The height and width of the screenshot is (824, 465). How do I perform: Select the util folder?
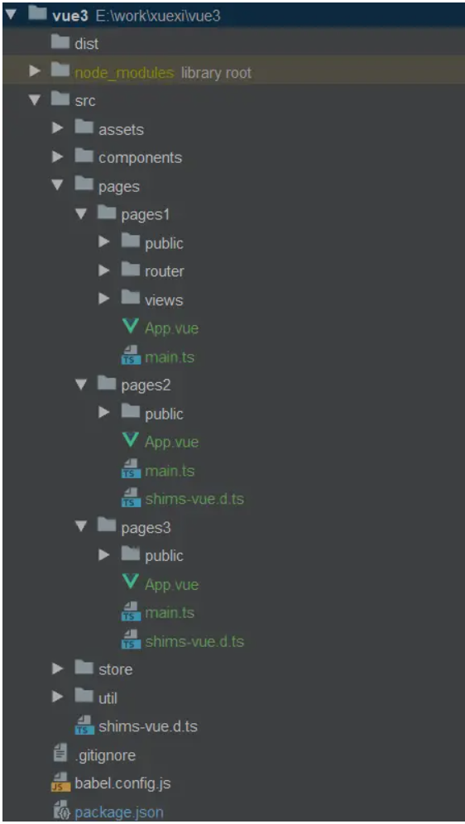(108, 697)
